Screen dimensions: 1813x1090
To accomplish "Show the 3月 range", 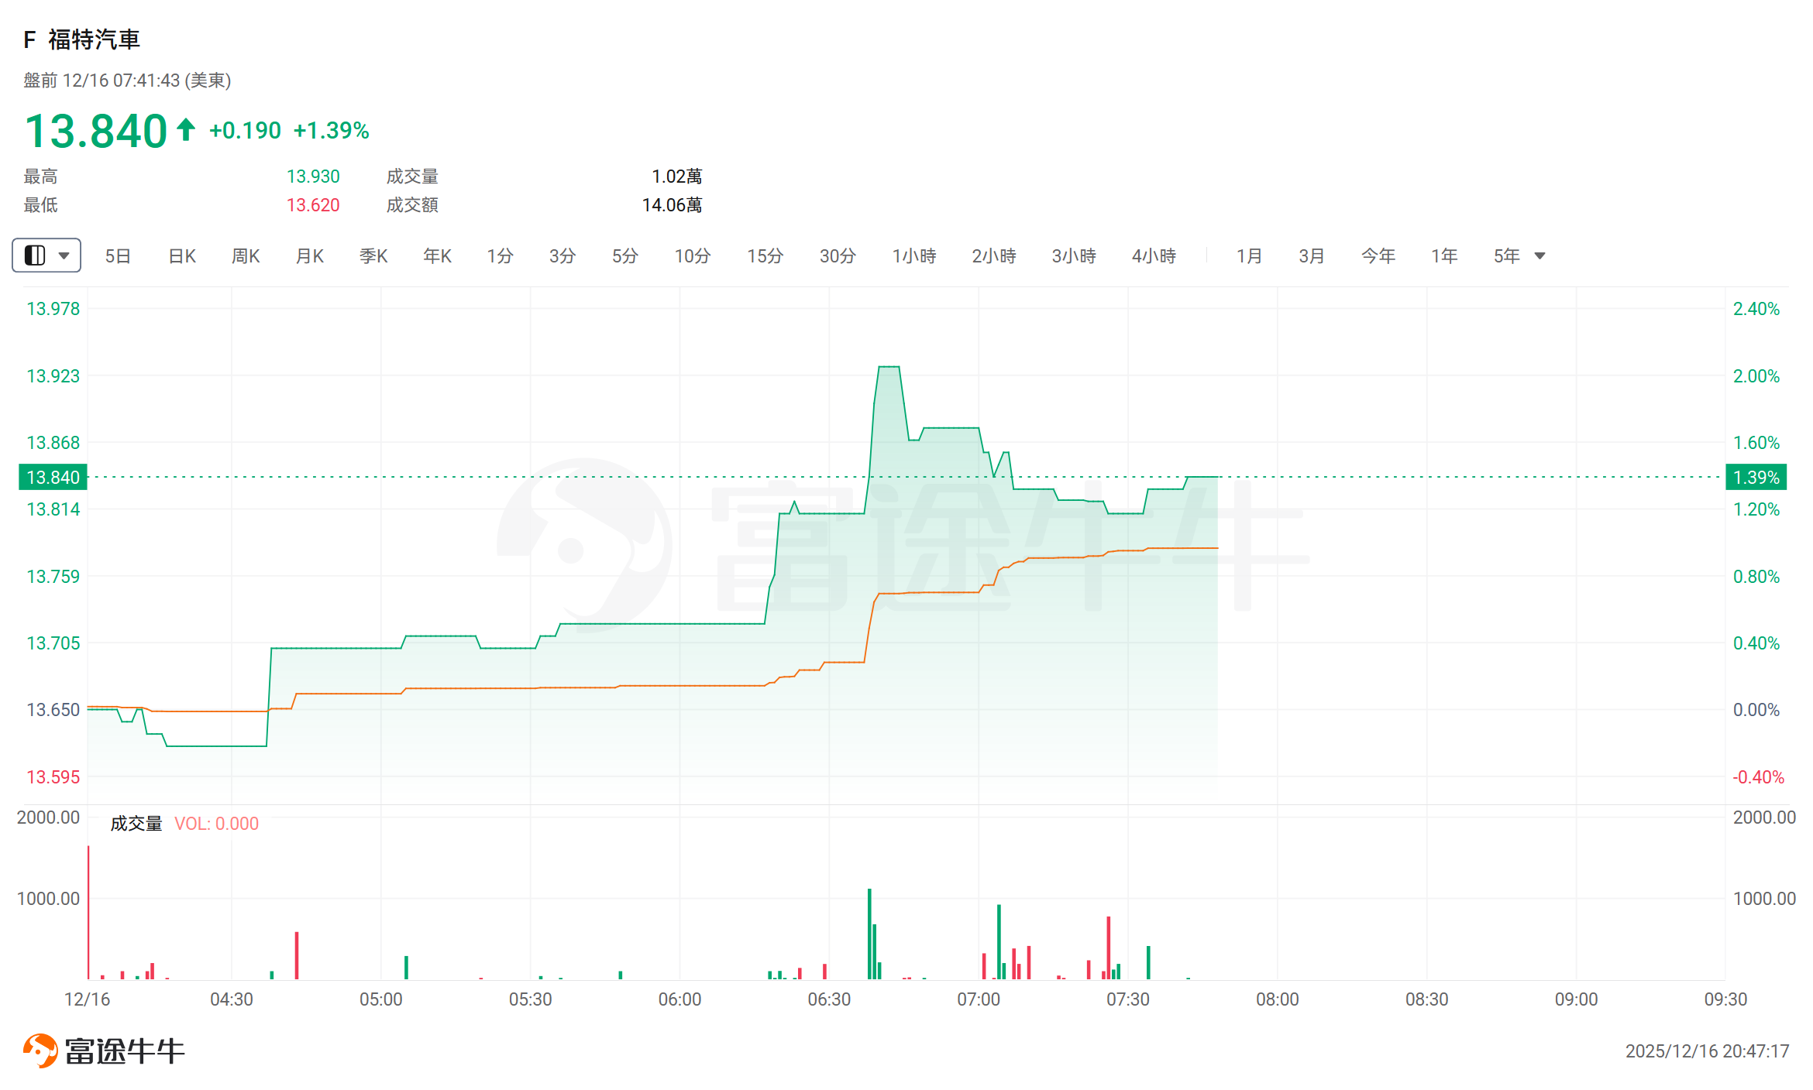I will (x=1311, y=255).
